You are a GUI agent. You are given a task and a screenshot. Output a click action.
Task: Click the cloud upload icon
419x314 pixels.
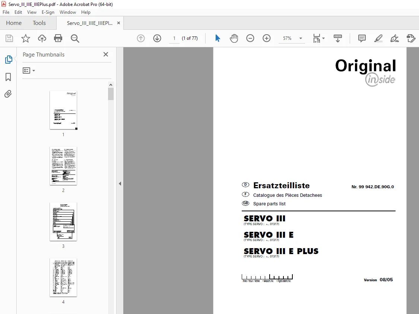coord(42,38)
